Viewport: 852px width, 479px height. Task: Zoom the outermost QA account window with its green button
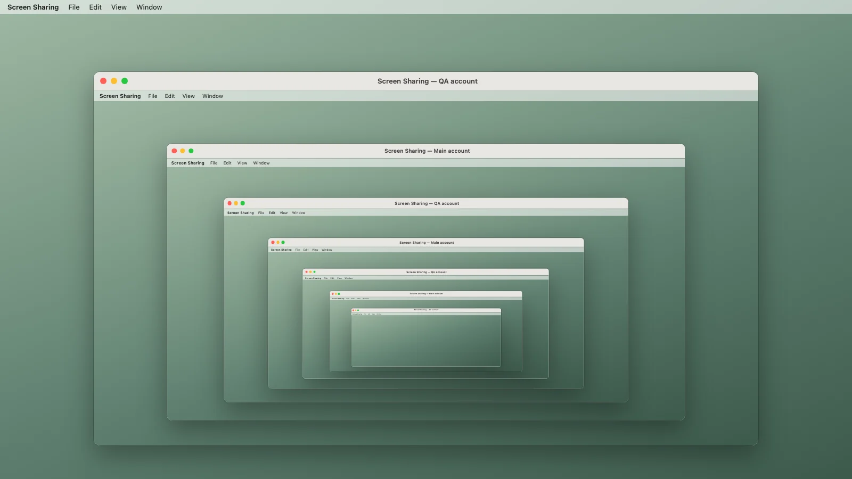pos(125,81)
